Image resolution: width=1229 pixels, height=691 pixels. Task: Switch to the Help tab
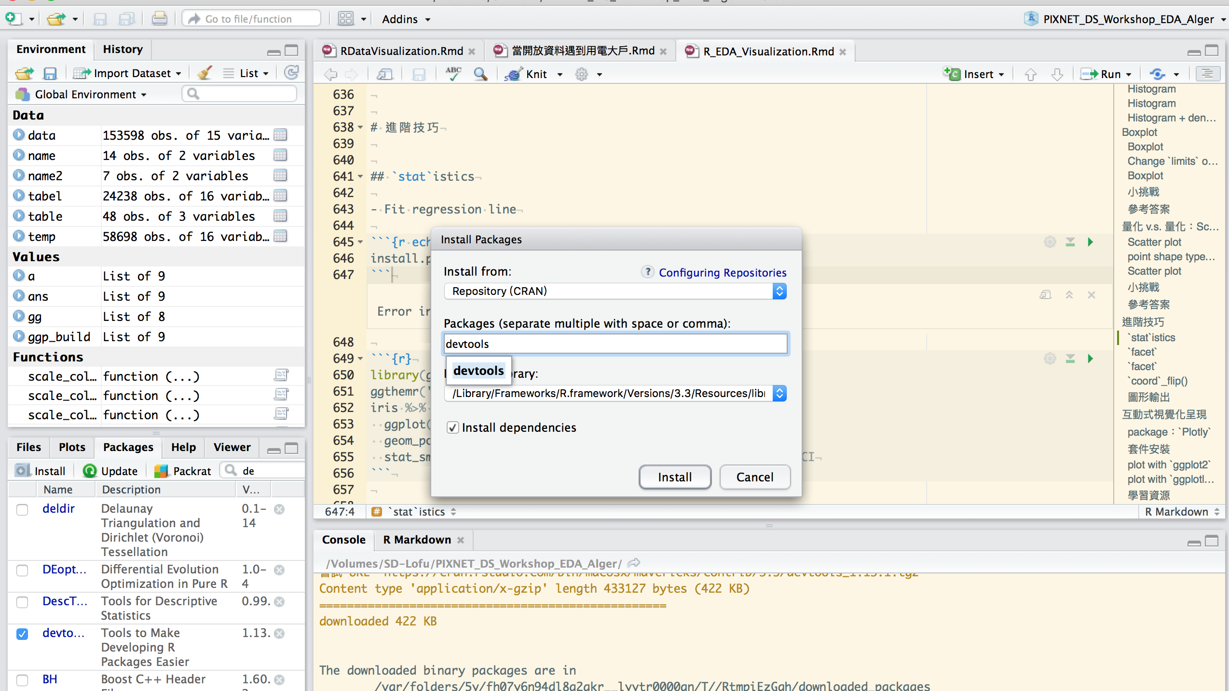[x=183, y=447]
